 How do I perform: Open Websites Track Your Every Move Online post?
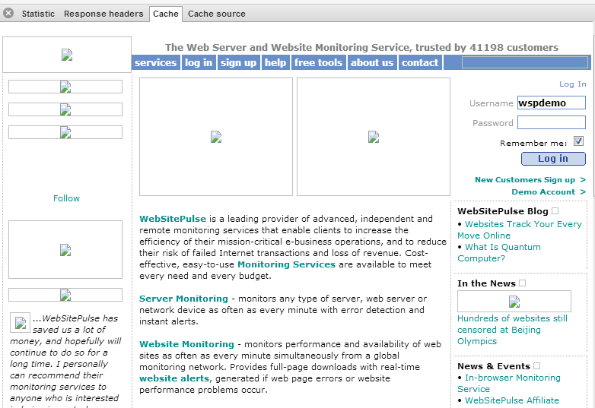pos(520,229)
